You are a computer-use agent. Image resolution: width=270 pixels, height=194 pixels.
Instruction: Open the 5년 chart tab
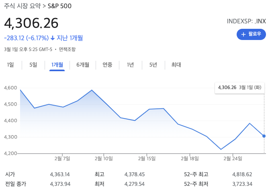153,65
